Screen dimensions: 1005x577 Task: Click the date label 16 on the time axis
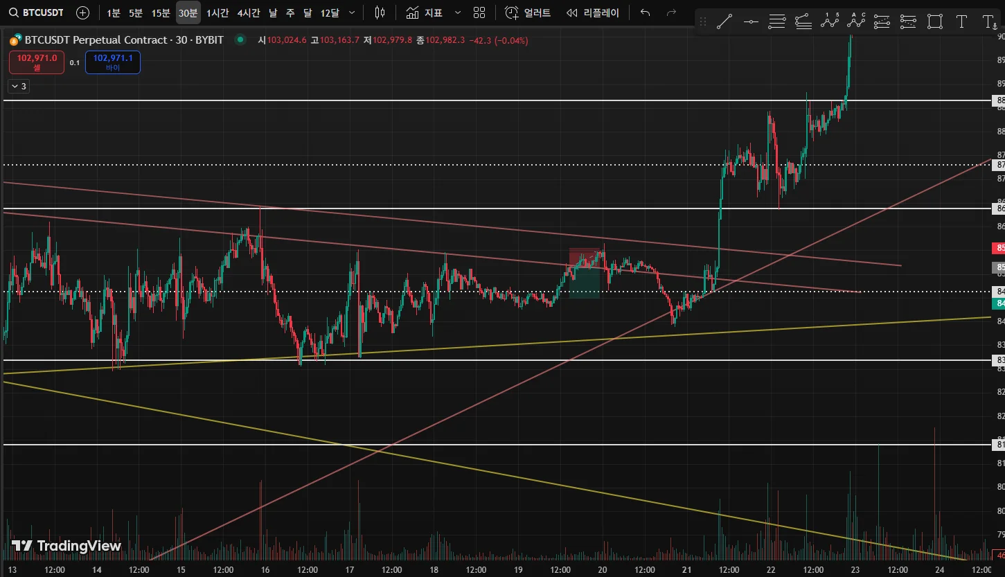pyautogui.click(x=265, y=569)
